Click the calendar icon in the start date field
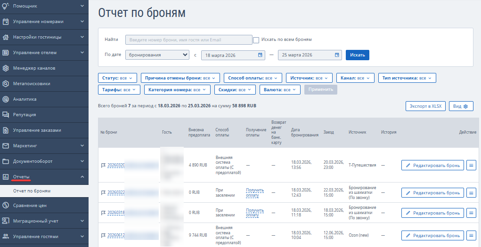This screenshot has width=481, height=247. pyautogui.click(x=261, y=55)
